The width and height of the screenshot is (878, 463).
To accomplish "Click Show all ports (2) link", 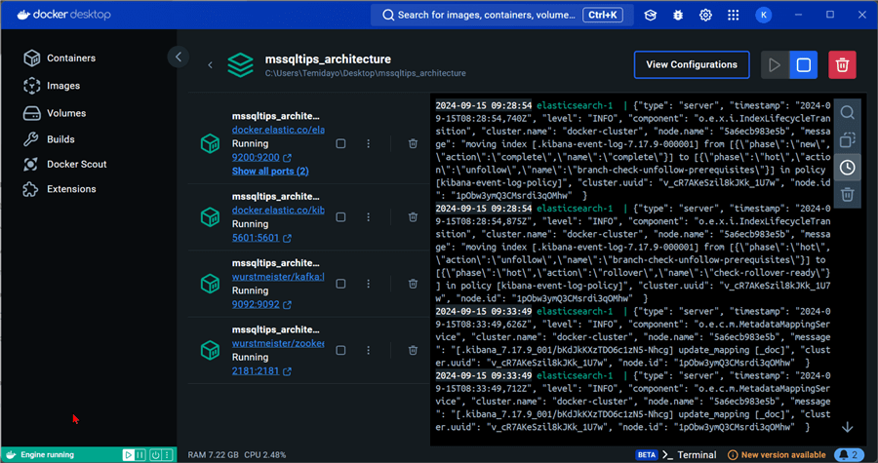I will click(270, 172).
